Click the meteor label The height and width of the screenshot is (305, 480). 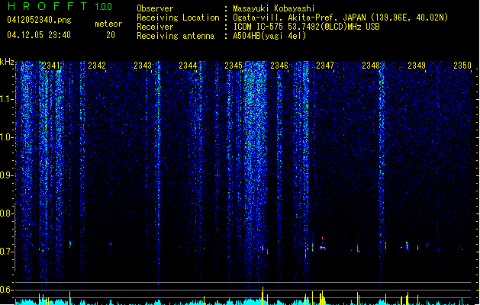pyautogui.click(x=108, y=24)
